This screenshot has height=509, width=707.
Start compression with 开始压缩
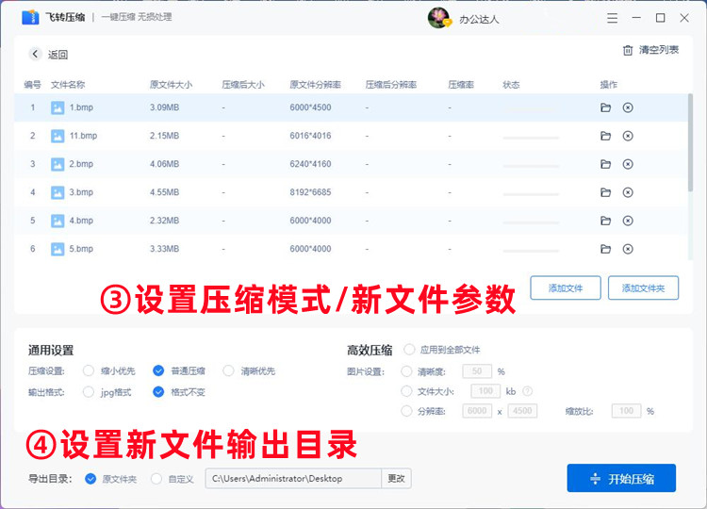pos(621,478)
